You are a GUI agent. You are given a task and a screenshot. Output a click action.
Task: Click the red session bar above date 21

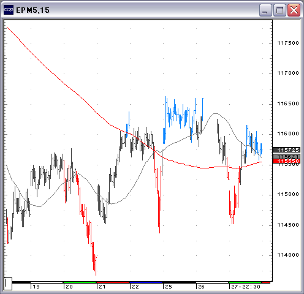(x=113, y=282)
